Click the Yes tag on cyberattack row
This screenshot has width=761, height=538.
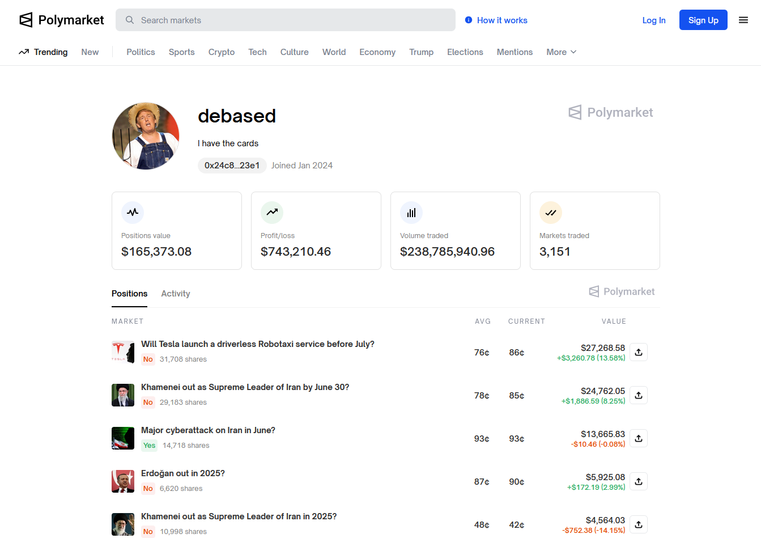tap(150, 446)
